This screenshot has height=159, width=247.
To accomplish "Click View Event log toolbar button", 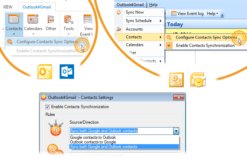I will tap(187, 14).
